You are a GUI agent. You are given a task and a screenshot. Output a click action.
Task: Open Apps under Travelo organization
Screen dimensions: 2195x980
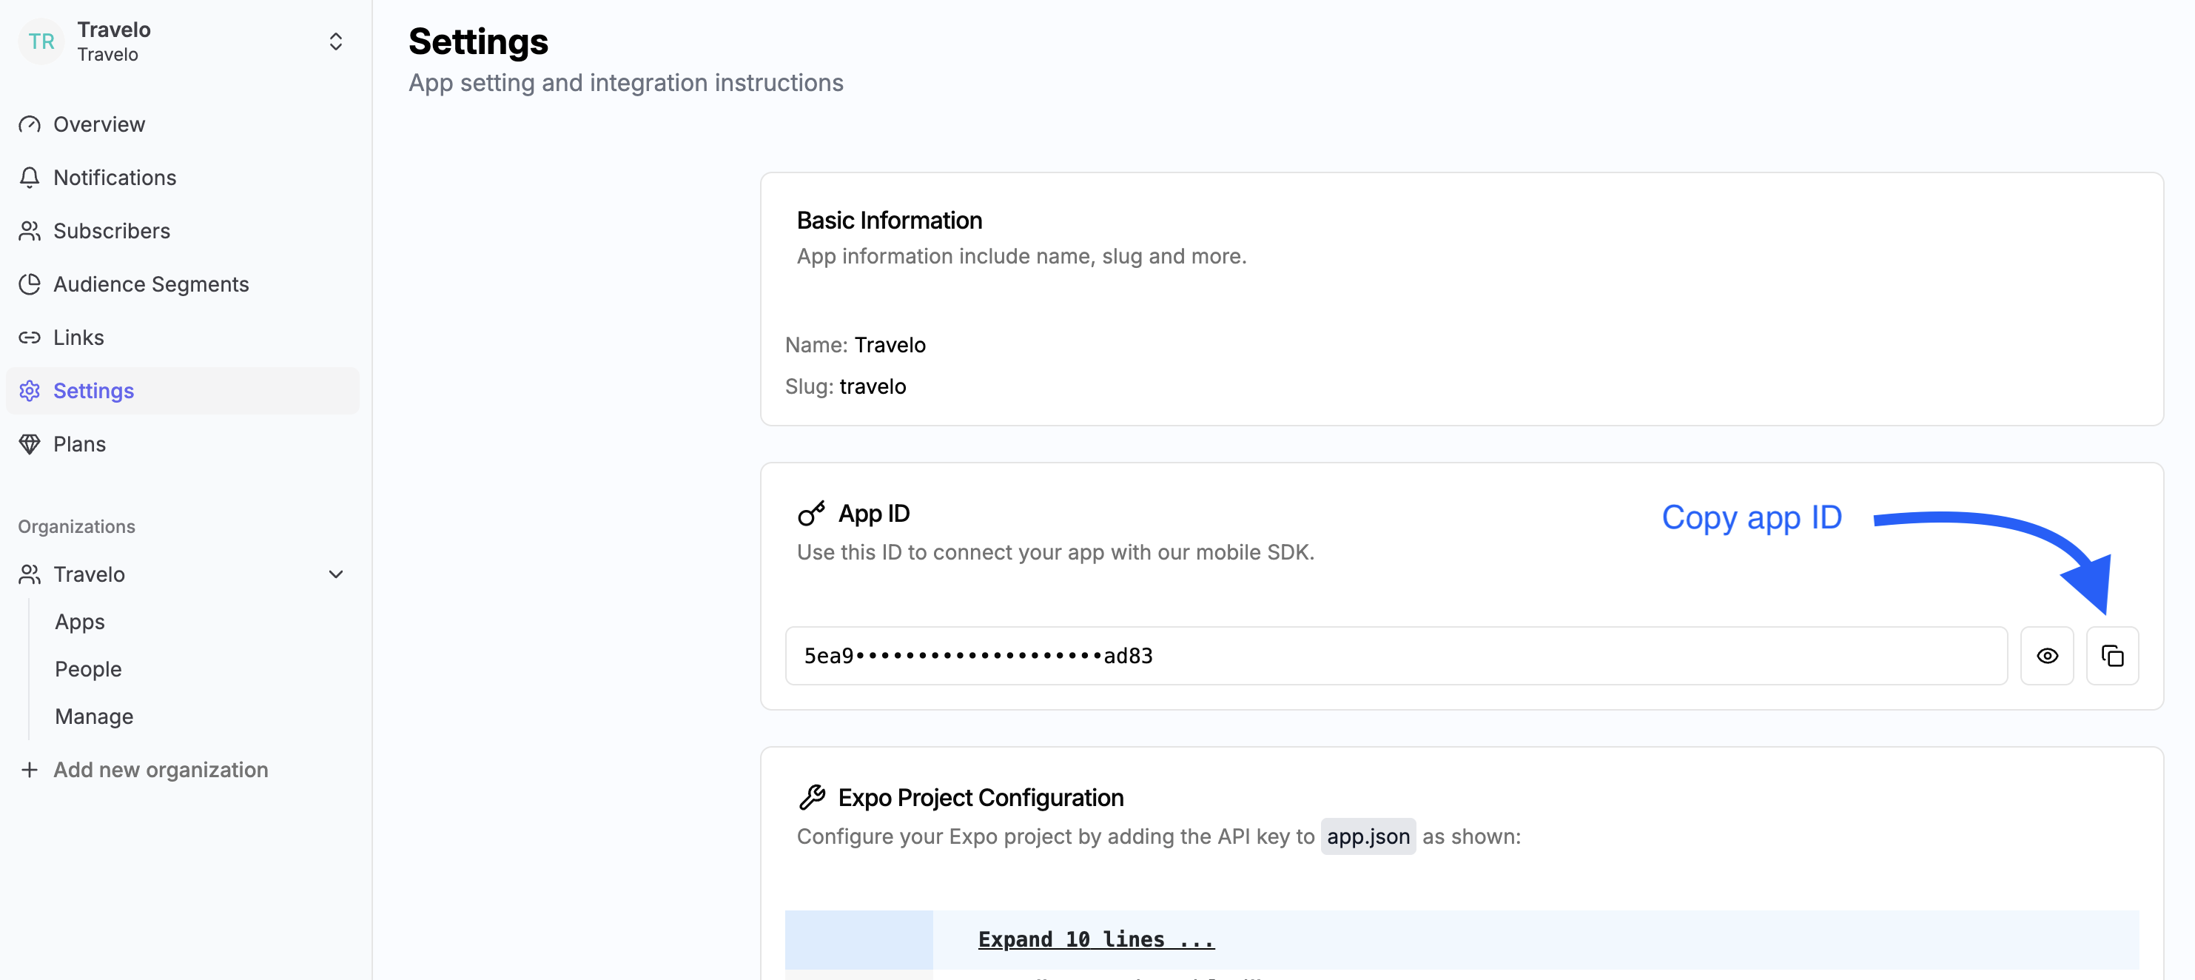[79, 621]
